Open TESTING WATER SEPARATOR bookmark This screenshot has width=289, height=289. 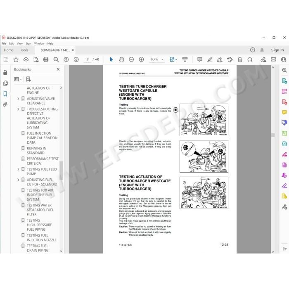(x=40, y=210)
